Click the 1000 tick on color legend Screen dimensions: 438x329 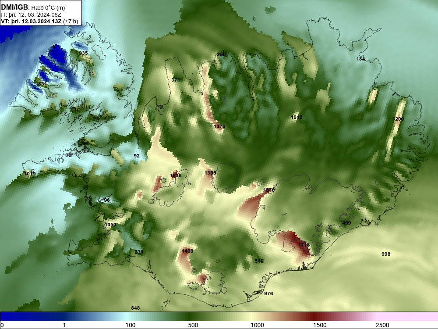(257, 325)
